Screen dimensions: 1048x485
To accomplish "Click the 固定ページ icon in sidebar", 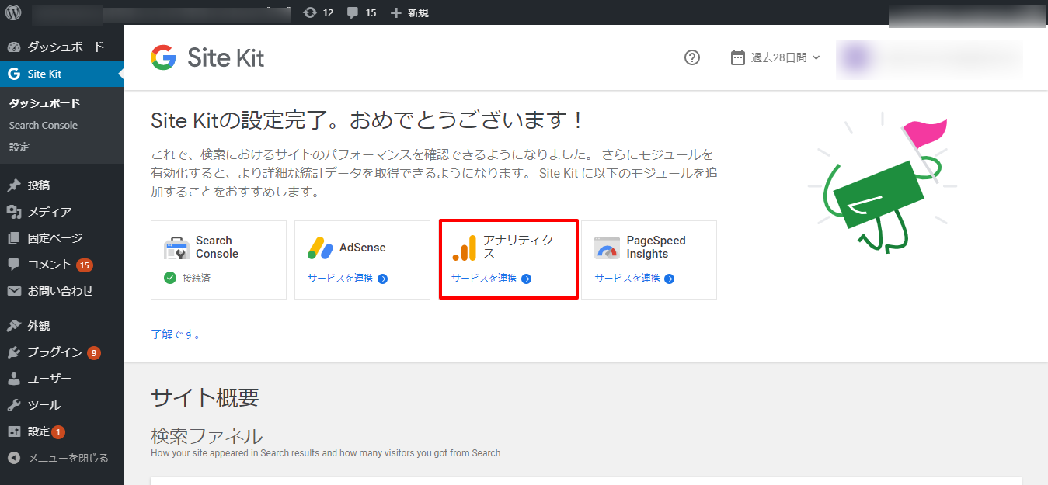I will (14, 238).
